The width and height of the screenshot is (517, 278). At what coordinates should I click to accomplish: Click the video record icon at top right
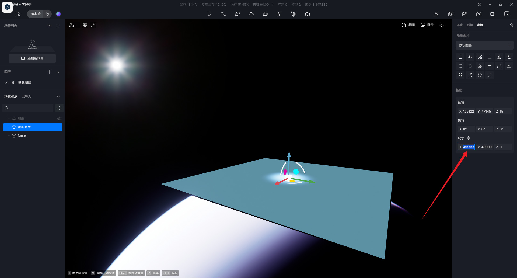click(492, 14)
